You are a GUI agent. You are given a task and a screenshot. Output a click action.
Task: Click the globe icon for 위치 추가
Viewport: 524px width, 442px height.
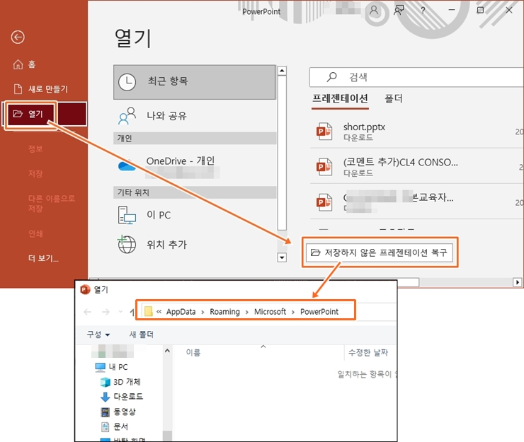point(127,244)
